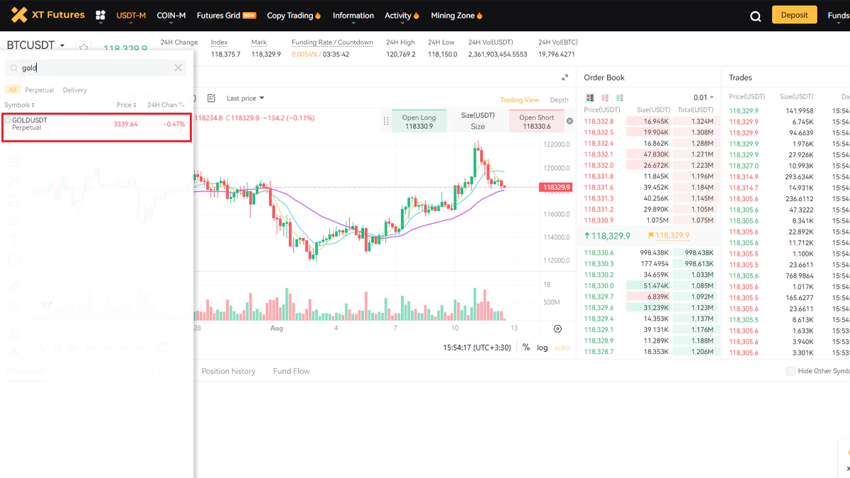Click the bid price 118,328.7 in order book

click(599, 352)
